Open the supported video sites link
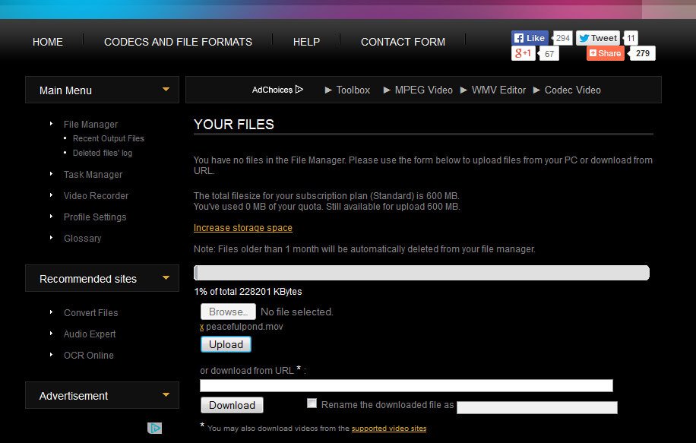 [388, 429]
